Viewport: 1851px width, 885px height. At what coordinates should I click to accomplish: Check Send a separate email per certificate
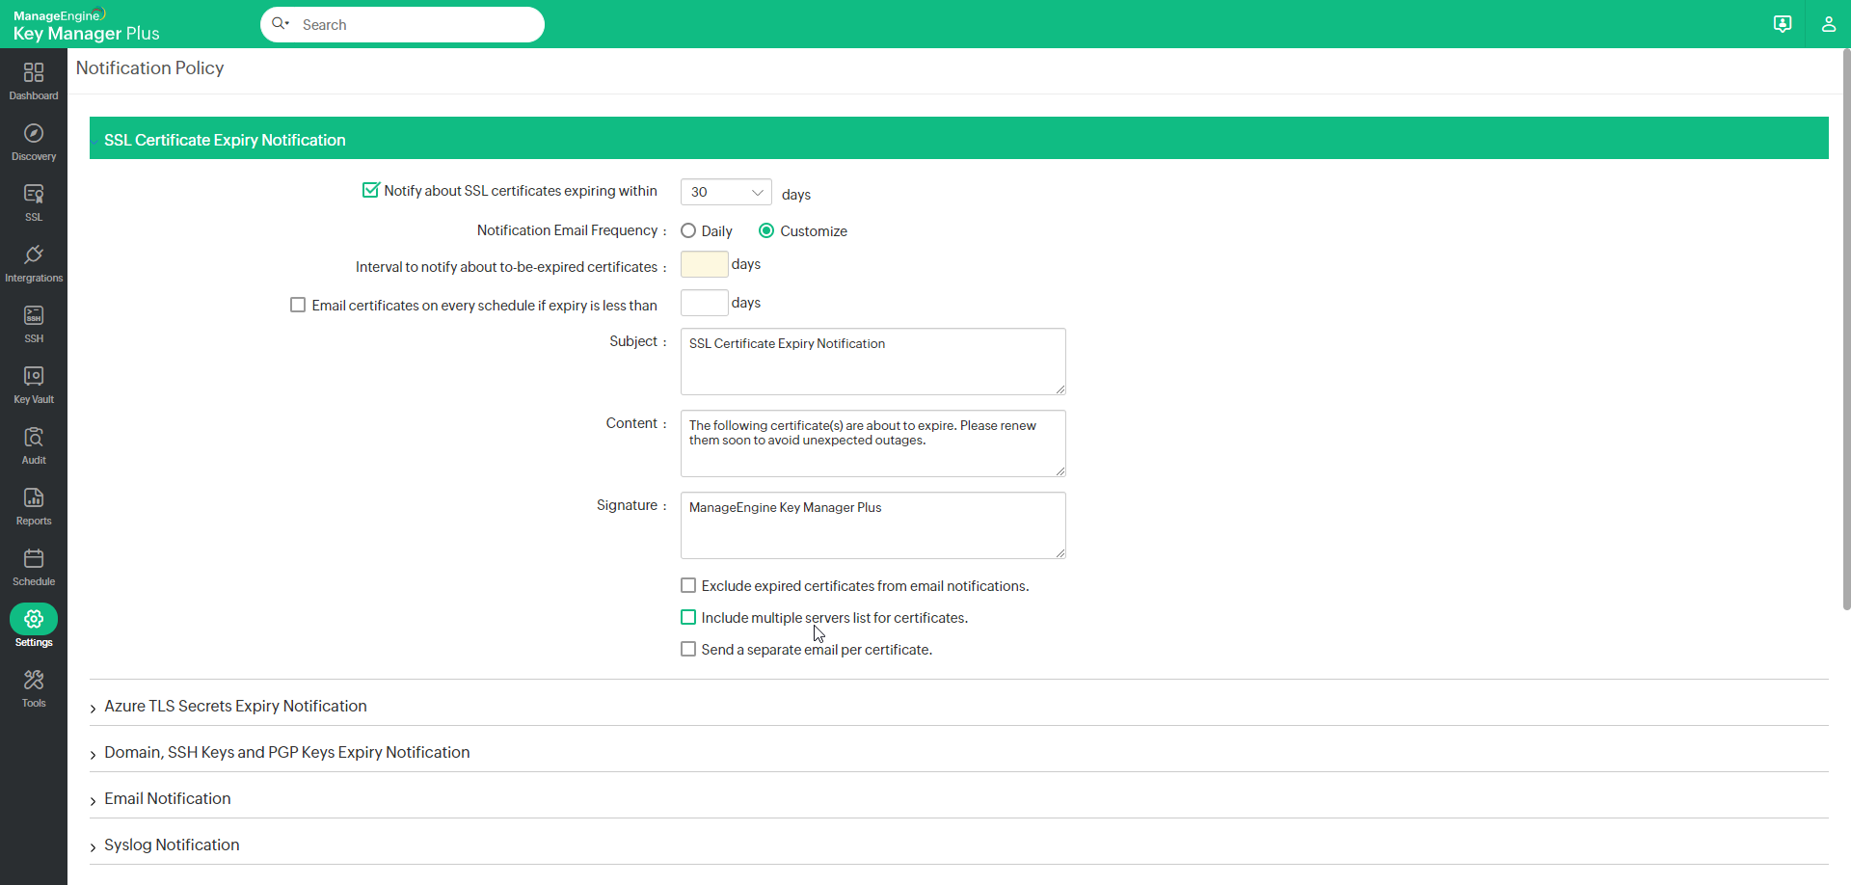[688, 649]
